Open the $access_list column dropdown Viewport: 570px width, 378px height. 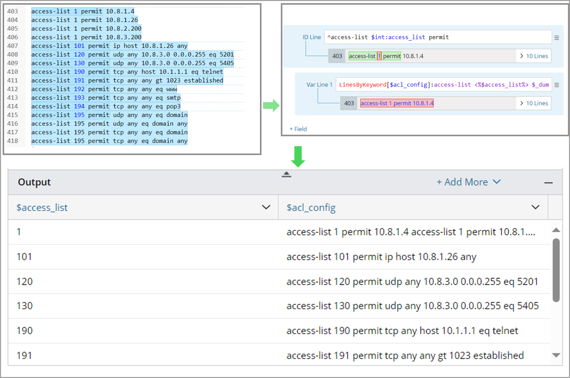pyautogui.click(x=266, y=207)
